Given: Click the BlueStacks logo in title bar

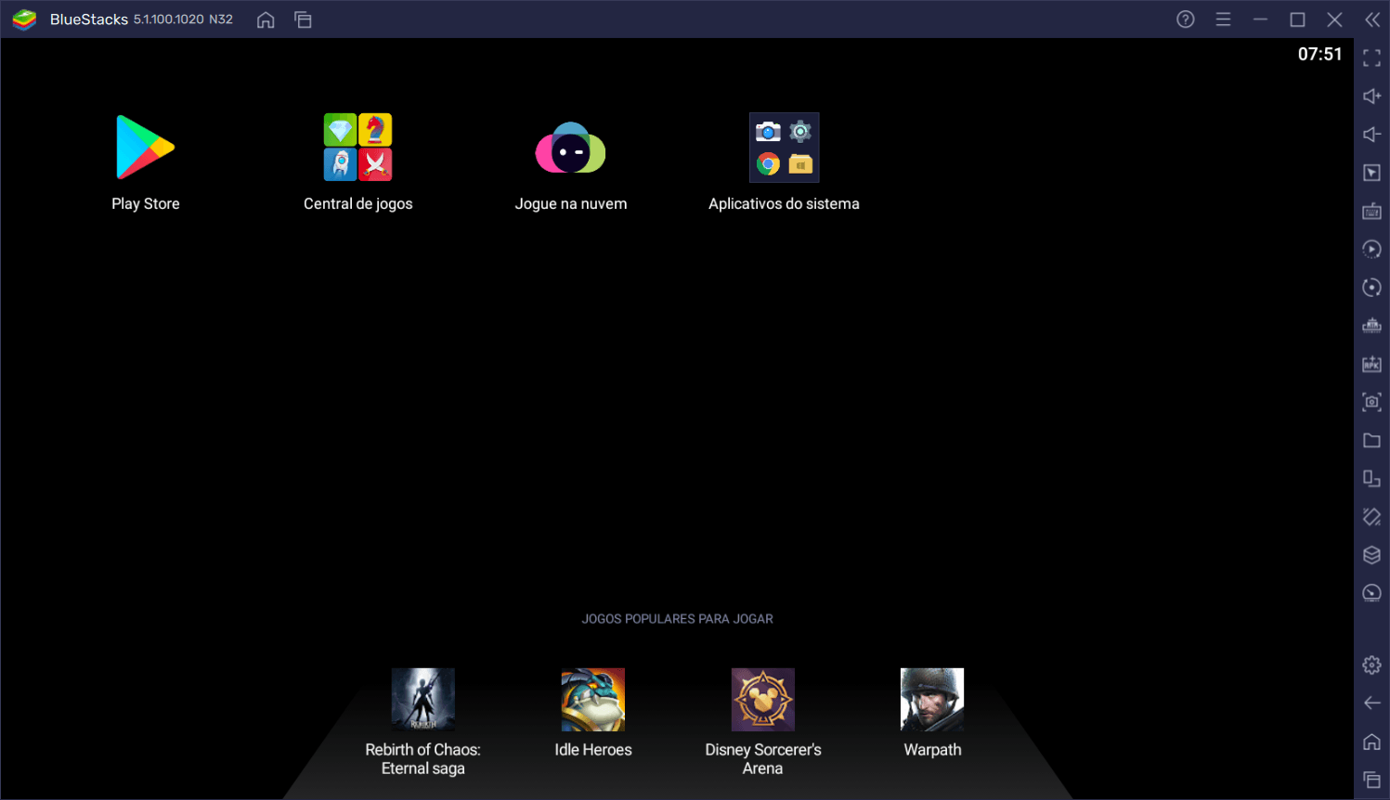Looking at the screenshot, I should click(x=24, y=19).
